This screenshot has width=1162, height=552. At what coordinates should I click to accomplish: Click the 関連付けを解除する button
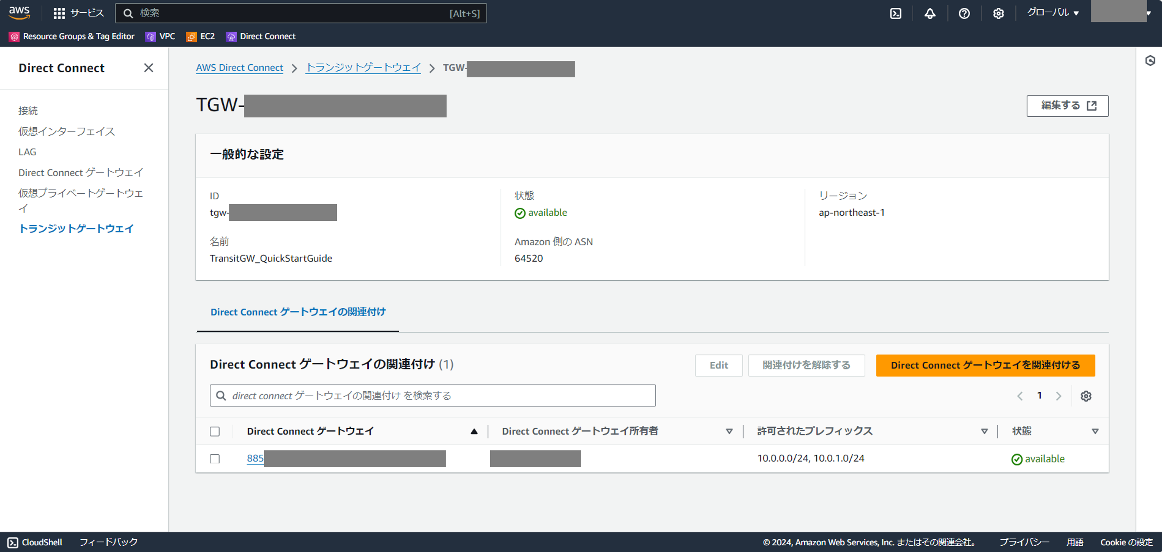click(806, 365)
